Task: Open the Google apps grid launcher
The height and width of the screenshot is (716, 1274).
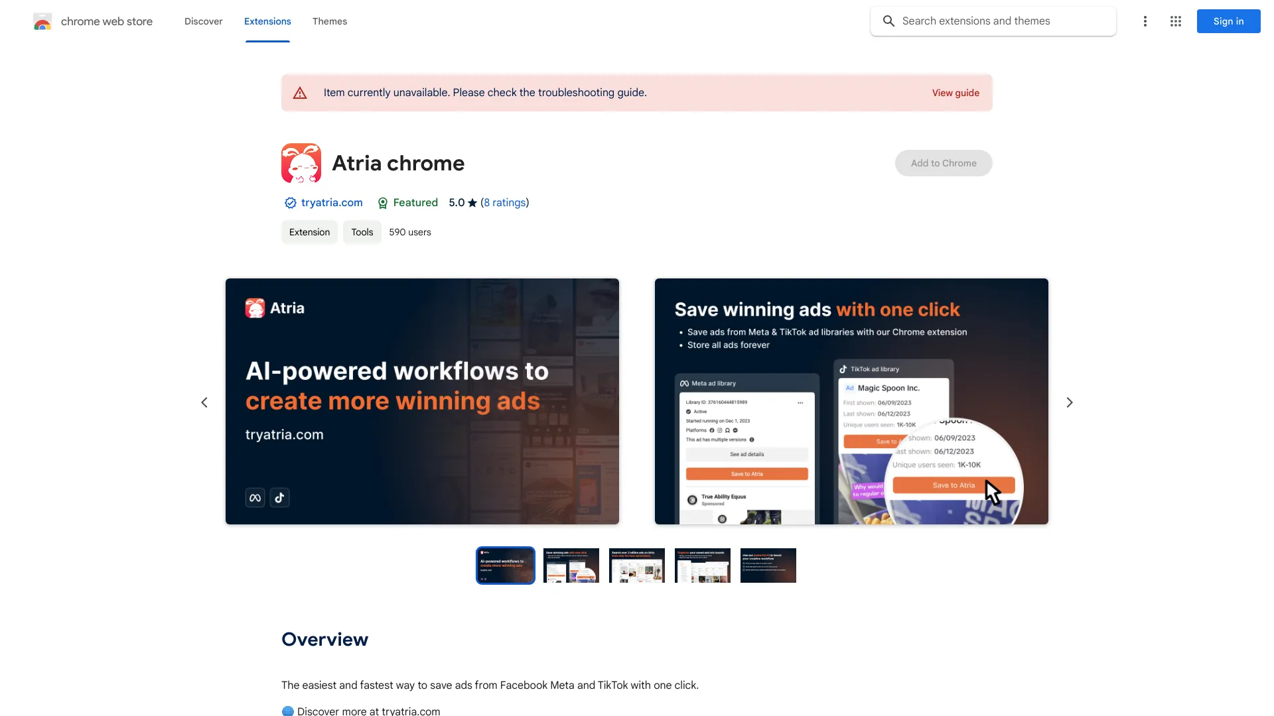Action: coord(1176,21)
